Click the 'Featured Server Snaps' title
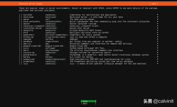177x107 pixels. (x=30, y=4)
